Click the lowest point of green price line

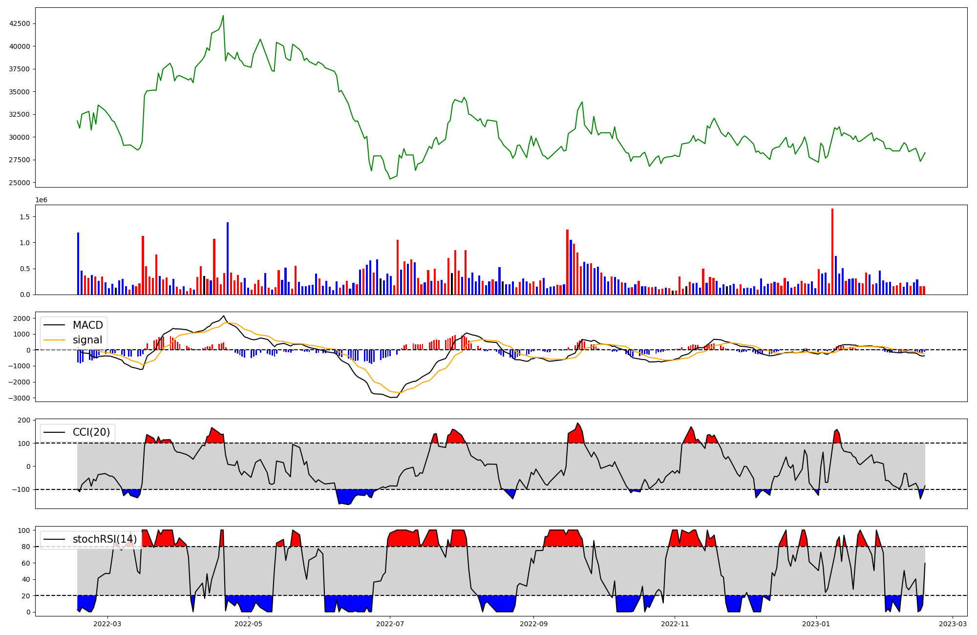tap(390, 179)
